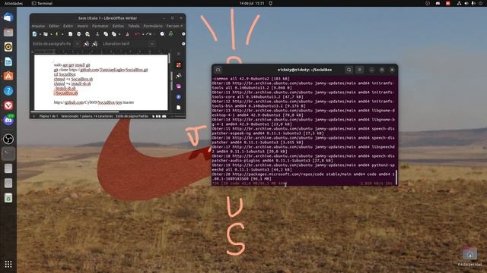Open the Styles deck in Writer sidebar

point(179,76)
